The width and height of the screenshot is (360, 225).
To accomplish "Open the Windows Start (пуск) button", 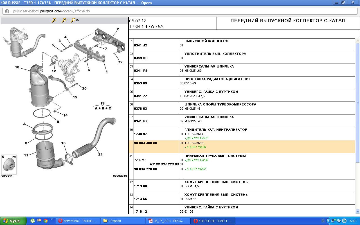I will coord(13,221).
